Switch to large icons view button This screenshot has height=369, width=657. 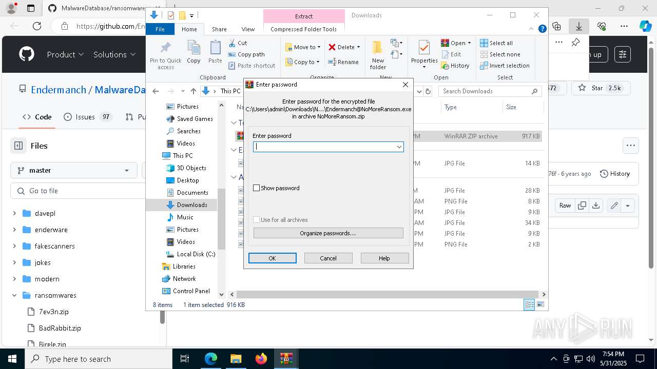tap(540, 305)
